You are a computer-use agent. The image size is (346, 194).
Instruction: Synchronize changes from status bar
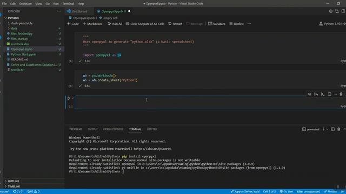point(18,191)
